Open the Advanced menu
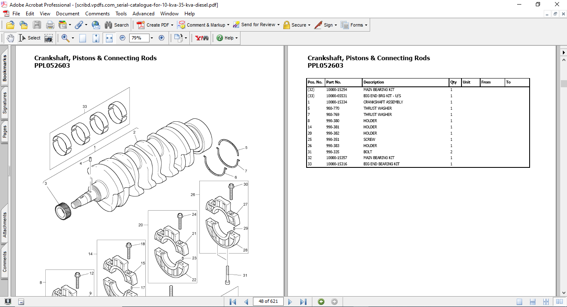Screen dimensions: 567x307 pyautogui.click(x=143, y=14)
